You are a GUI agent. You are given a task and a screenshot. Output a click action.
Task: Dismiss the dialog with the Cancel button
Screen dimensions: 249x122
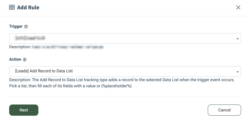coord(224,110)
